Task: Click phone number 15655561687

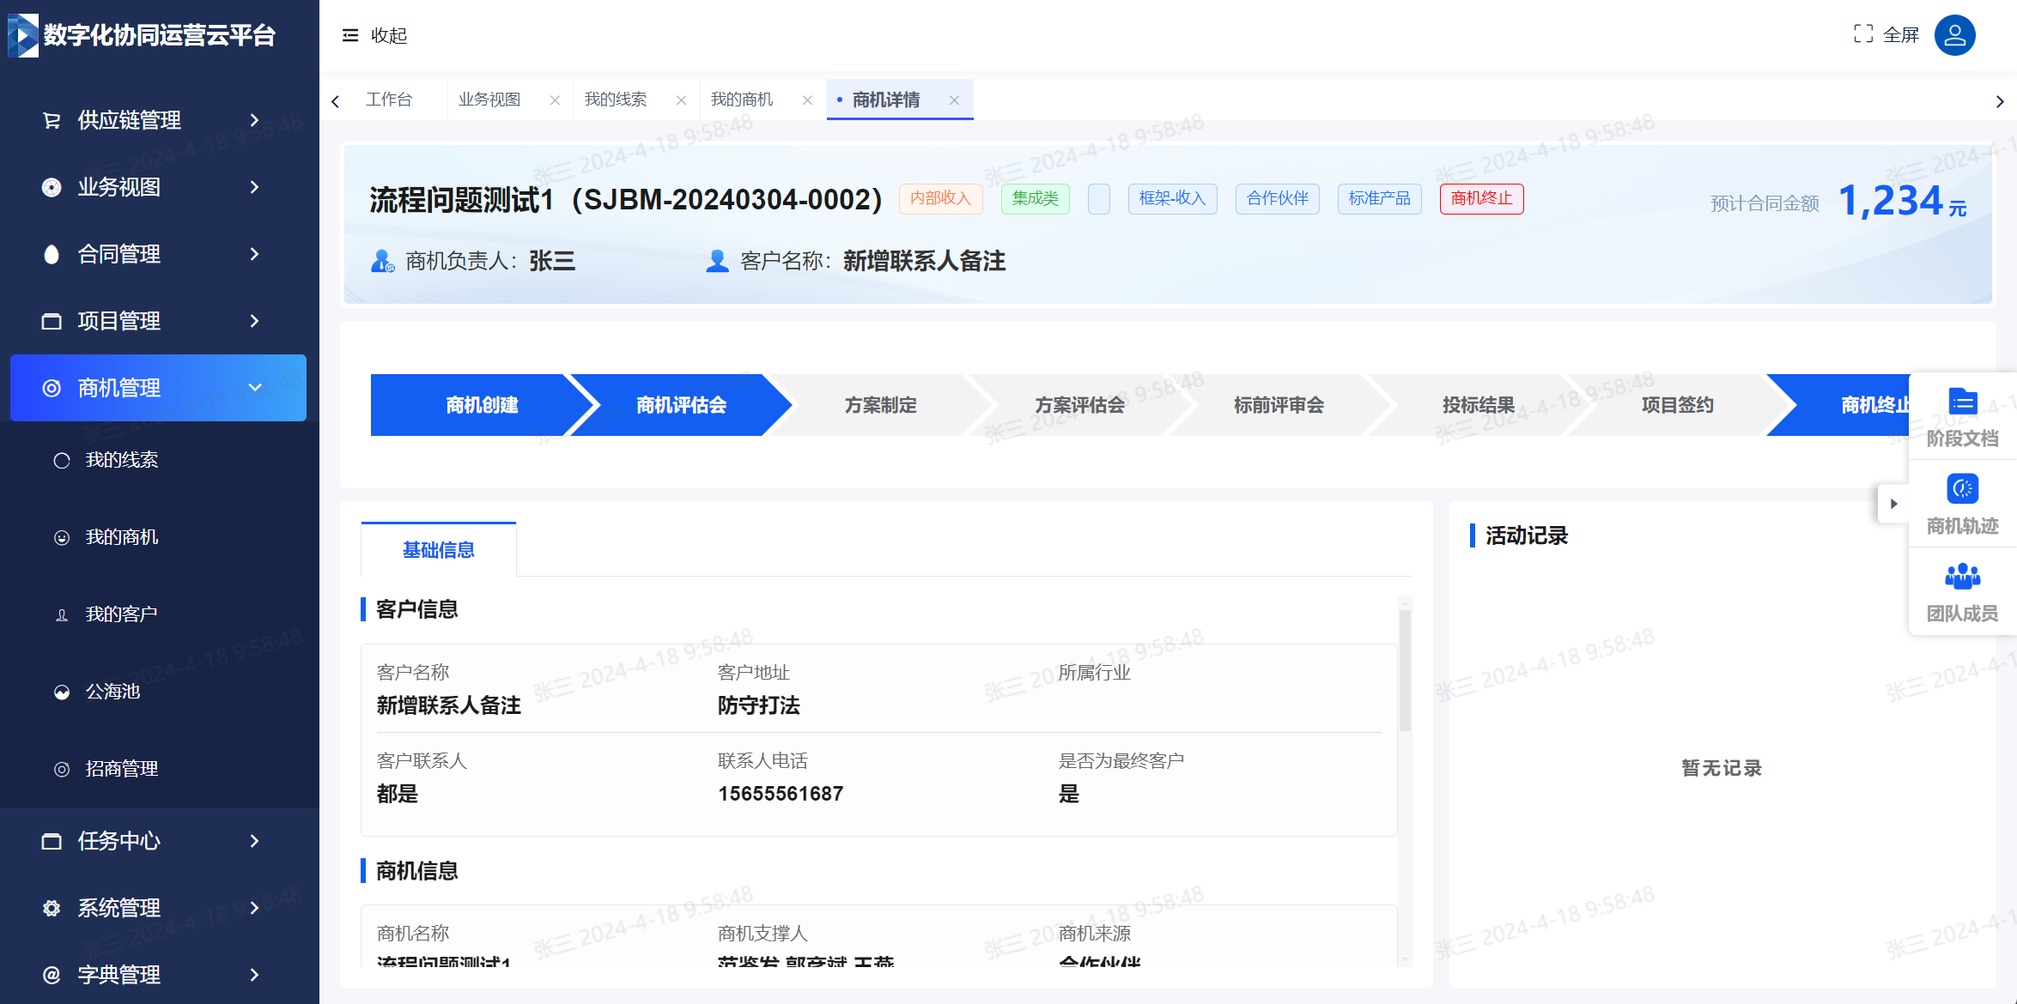Action: point(781,794)
